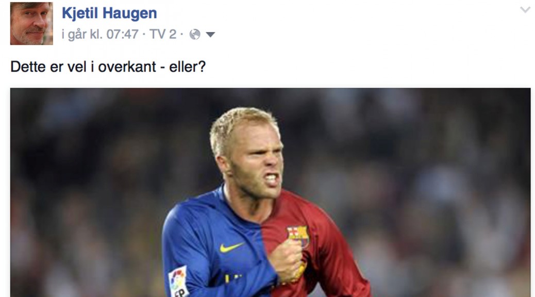Screen dimensions: 535x297
Task: Select the post text 'Dette er vel i overkant'
Action: (x=83, y=67)
